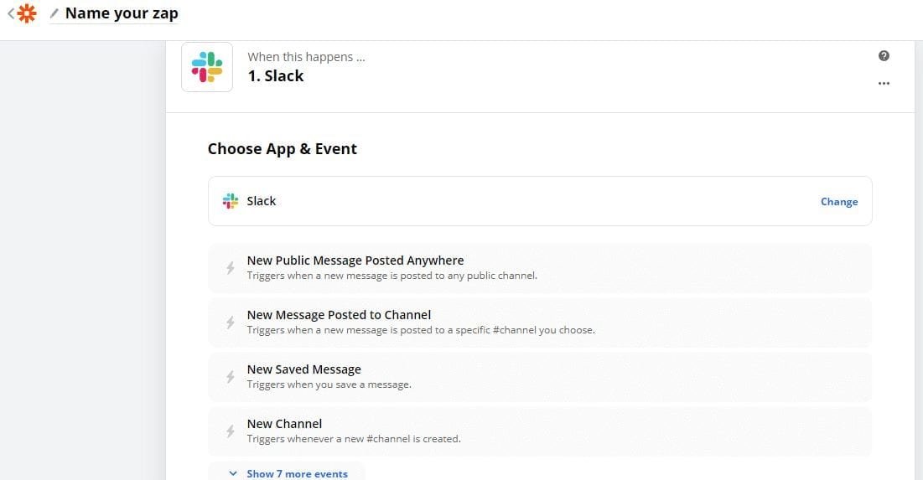Select the New Channel trigger event
The width and height of the screenshot is (923, 480).
pyautogui.click(x=284, y=424)
